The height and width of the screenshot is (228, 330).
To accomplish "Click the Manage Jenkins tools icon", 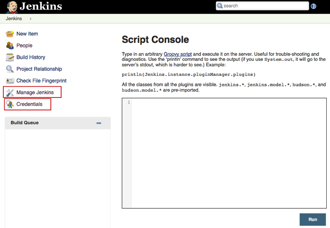I will click(10, 92).
